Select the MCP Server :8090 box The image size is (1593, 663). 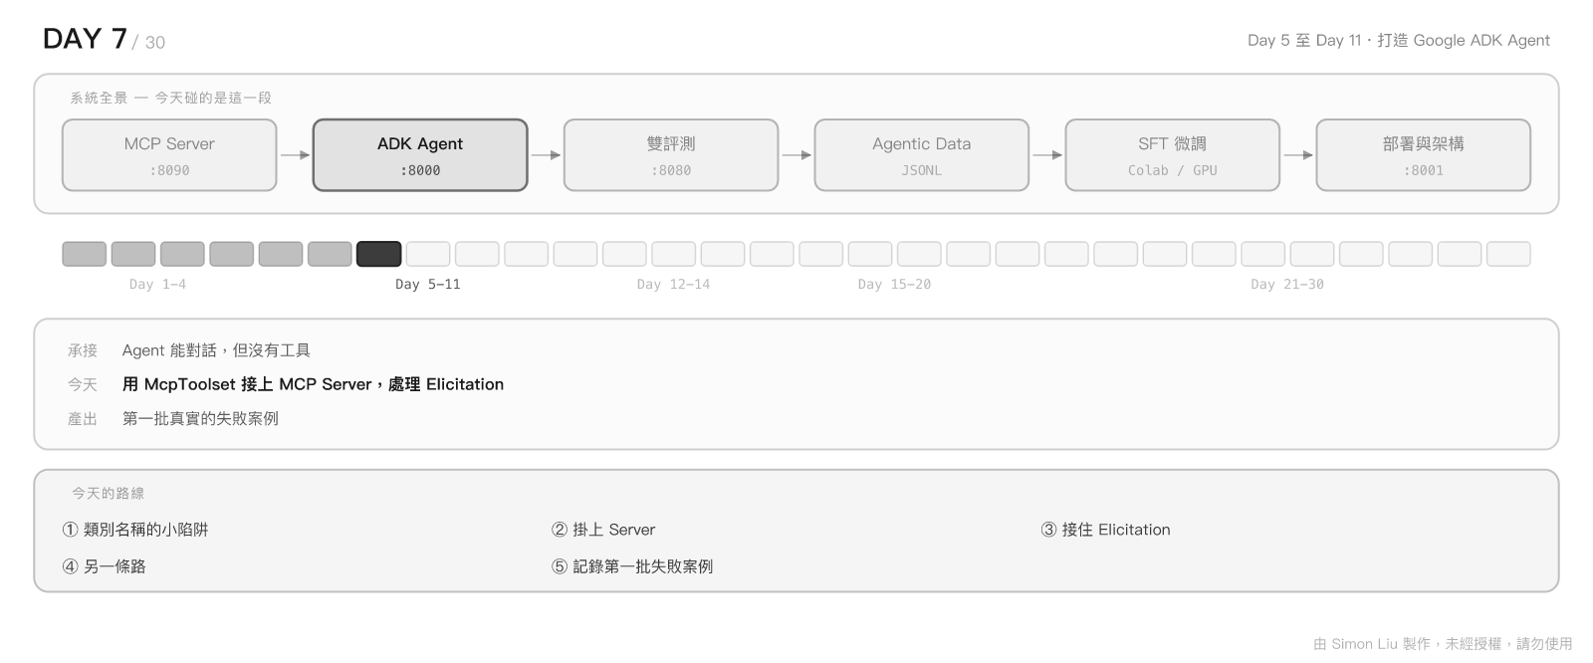coord(169,155)
